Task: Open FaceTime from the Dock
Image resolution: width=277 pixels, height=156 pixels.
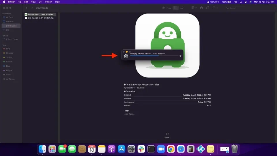Action: click(x=62, y=149)
